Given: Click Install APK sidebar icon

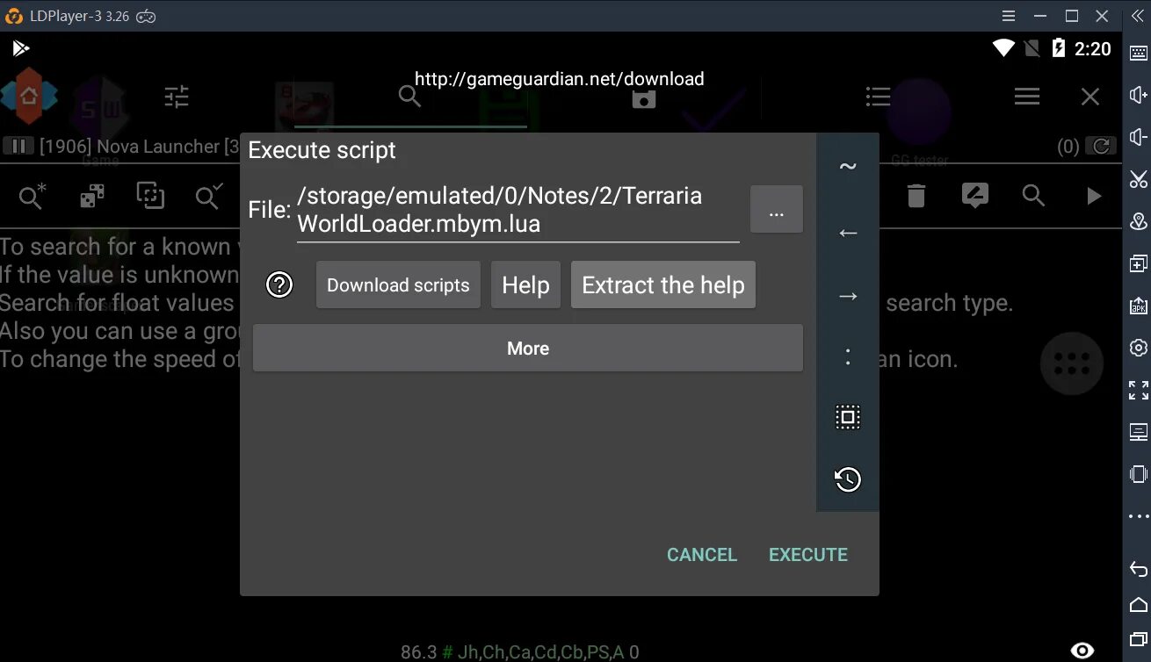Looking at the screenshot, I should pos(1138,306).
